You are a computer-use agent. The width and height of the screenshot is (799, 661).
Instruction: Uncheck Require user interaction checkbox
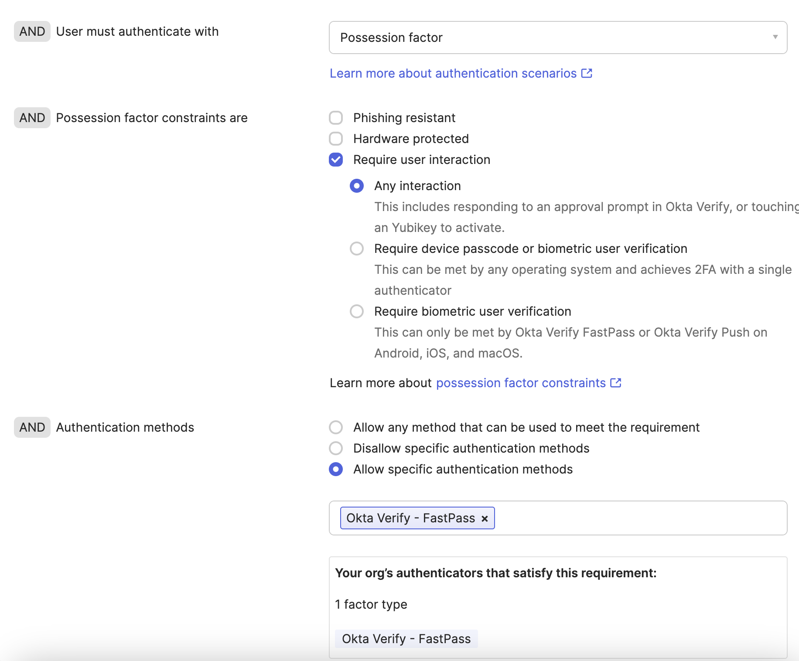pos(336,160)
